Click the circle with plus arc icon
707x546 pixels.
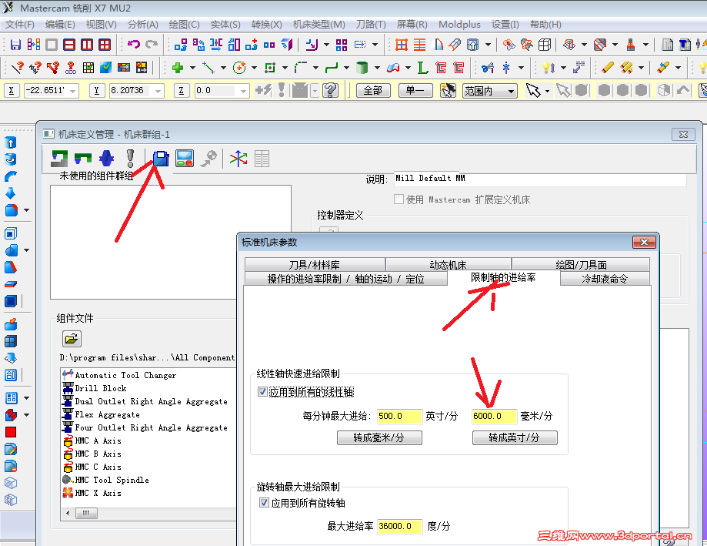(239, 68)
